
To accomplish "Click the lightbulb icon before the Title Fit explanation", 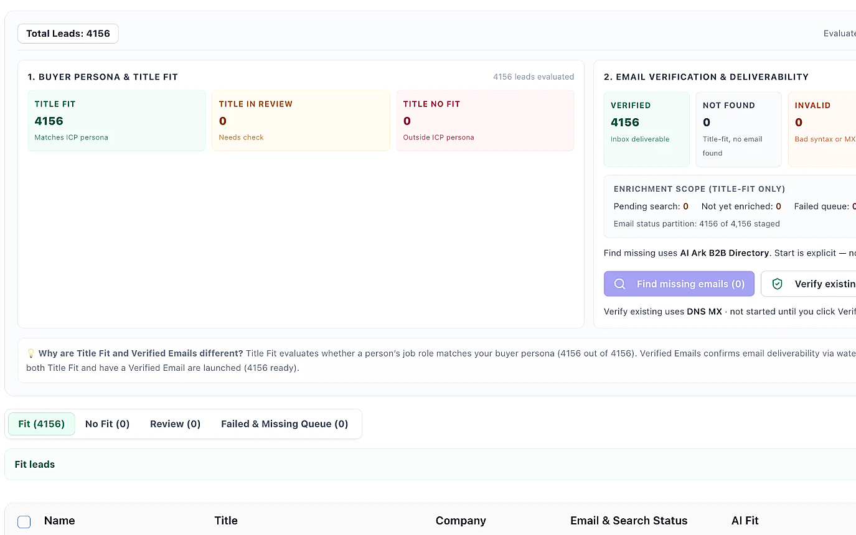I will [x=31, y=353].
